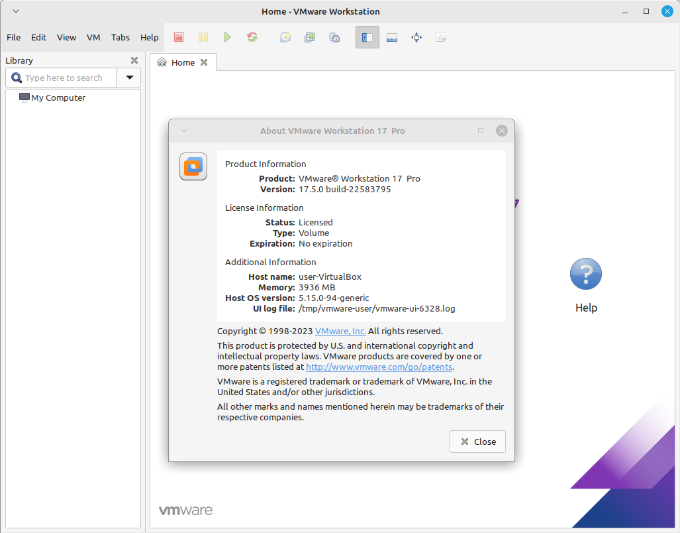680x533 pixels.
Task: Click the Memory value 3936 MB
Action: coord(317,287)
